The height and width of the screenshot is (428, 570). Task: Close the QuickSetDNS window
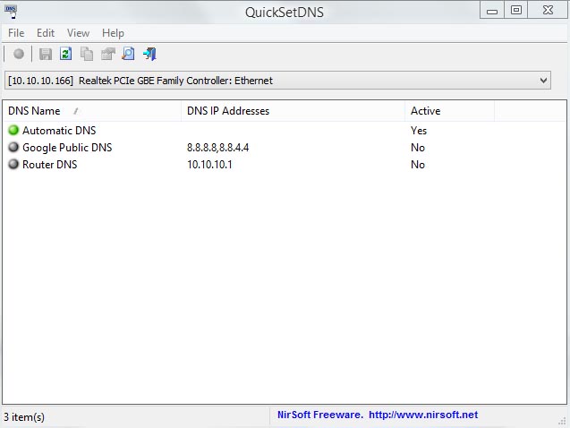548,10
